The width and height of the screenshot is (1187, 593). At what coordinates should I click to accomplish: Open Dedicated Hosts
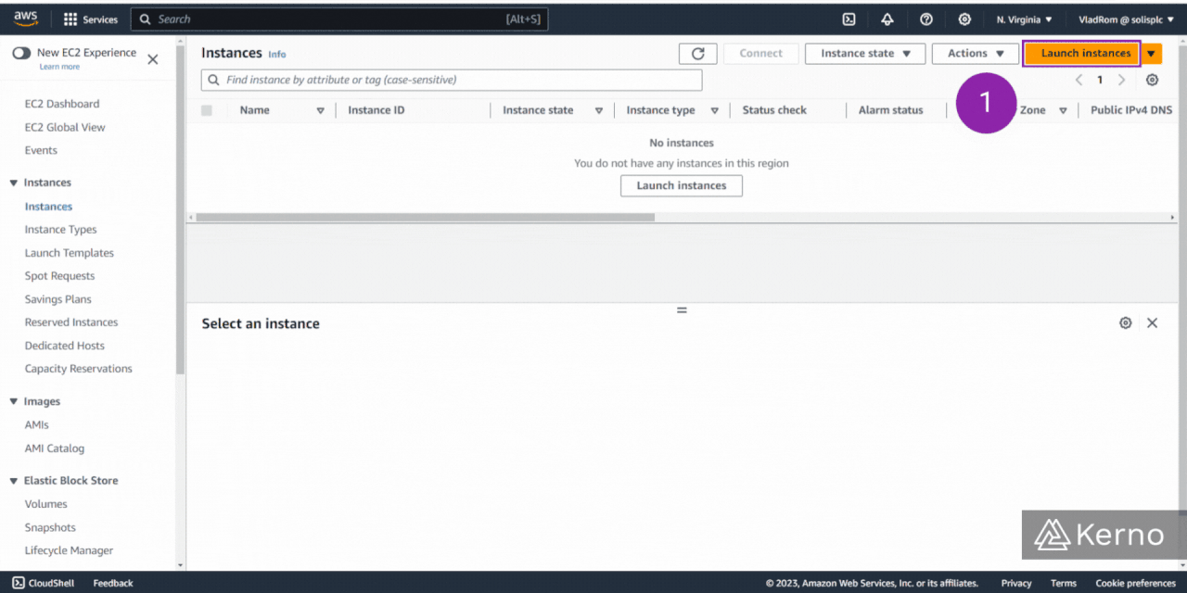(65, 346)
